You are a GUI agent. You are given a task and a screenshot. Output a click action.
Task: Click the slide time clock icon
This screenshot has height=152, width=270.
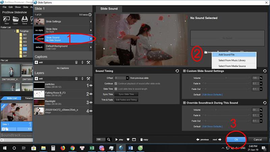(90, 15)
